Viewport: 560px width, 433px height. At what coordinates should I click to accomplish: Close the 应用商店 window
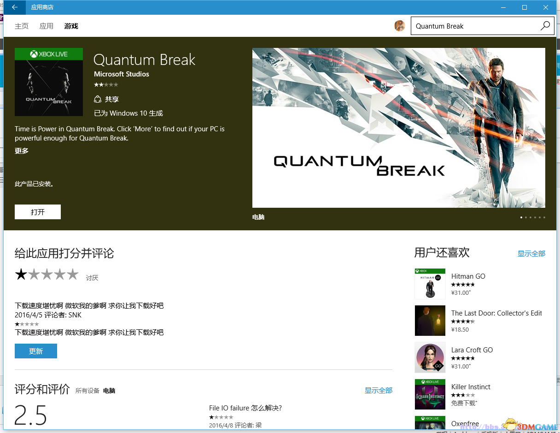(546, 7)
